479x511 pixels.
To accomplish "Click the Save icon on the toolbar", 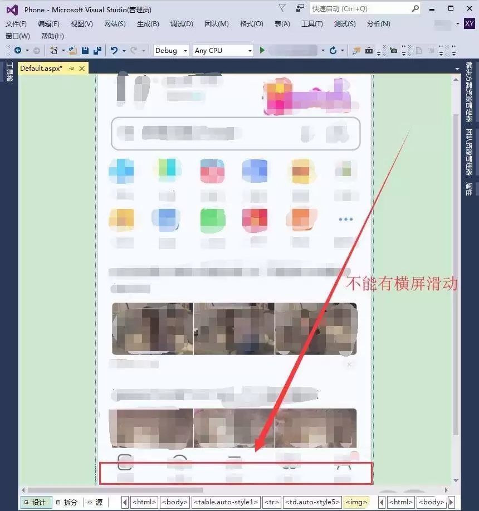I will (x=85, y=50).
